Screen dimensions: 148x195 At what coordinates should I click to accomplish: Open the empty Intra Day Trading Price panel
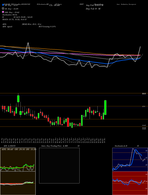[x=59, y=165]
